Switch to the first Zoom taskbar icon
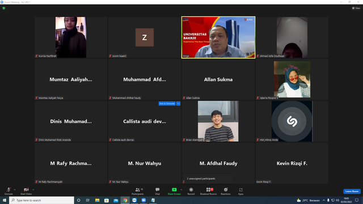This screenshot has height=204, width=363. coord(134,200)
